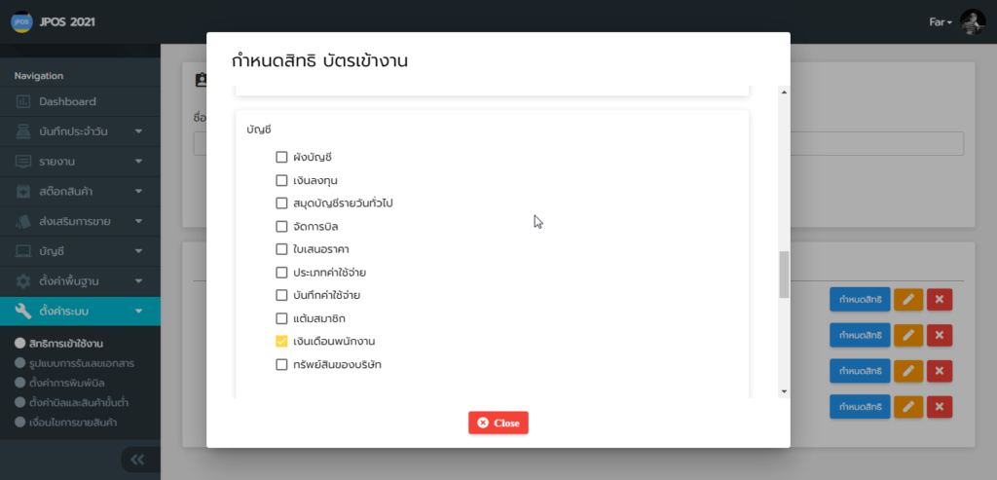Click fourth row's กำหนดสิทธิ button

coord(860,406)
